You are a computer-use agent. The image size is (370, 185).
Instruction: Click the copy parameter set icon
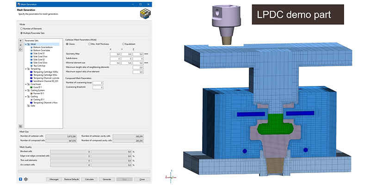pos(21,49)
